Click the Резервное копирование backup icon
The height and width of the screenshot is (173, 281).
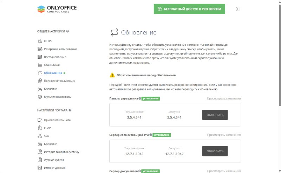[x=40, y=49]
